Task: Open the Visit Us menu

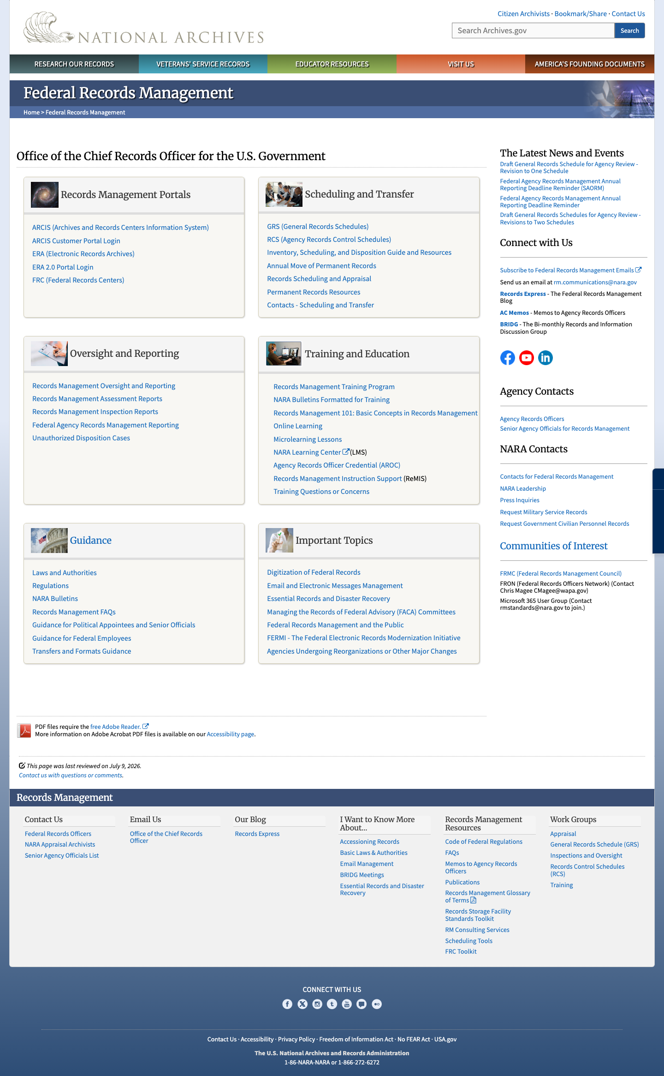Action: coord(461,64)
